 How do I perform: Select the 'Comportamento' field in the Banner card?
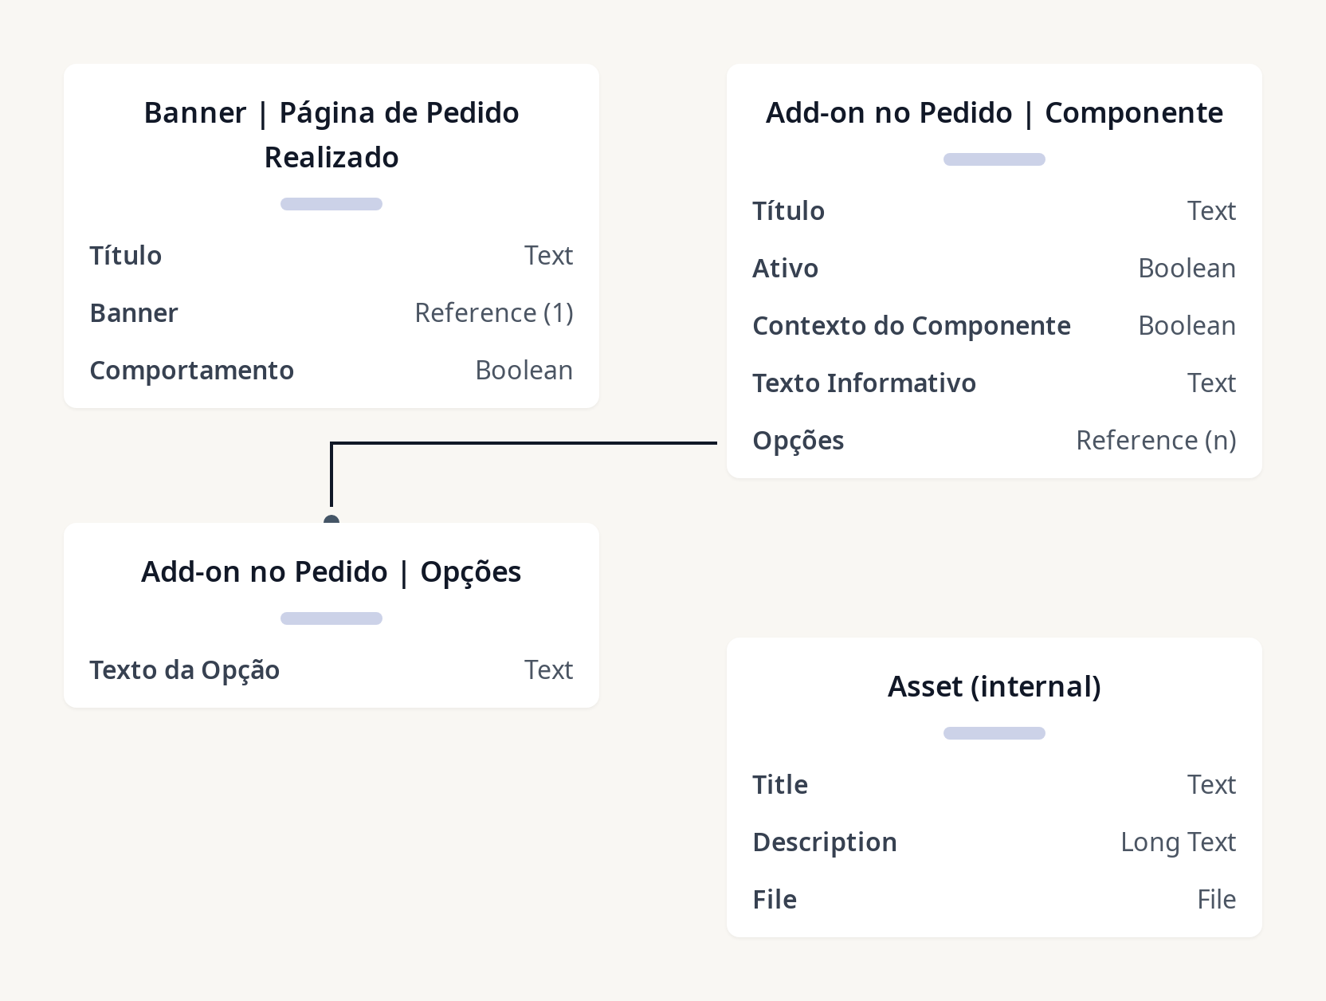191,371
